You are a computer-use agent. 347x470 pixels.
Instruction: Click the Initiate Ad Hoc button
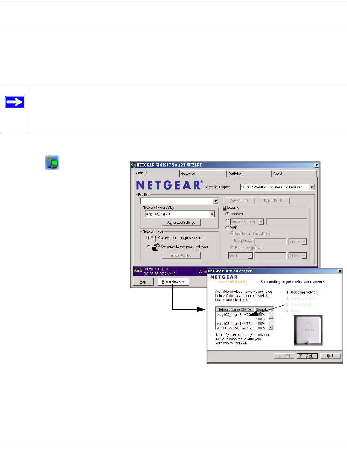pyautogui.click(x=181, y=255)
